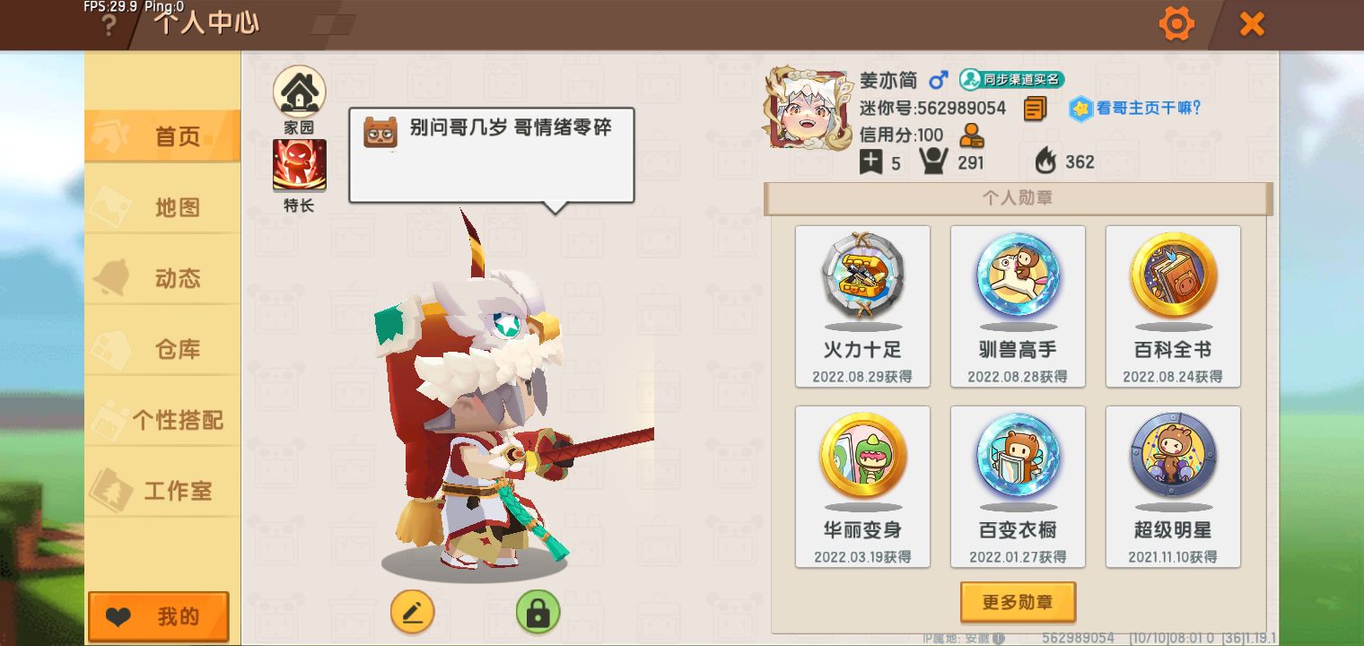Open the help question mark icon
The width and height of the screenshot is (1364, 646).
click(109, 25)
